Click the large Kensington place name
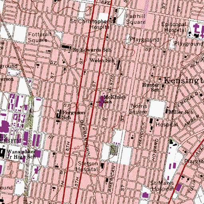This screenshot has width=204, height=204. (x=184, y=80)
